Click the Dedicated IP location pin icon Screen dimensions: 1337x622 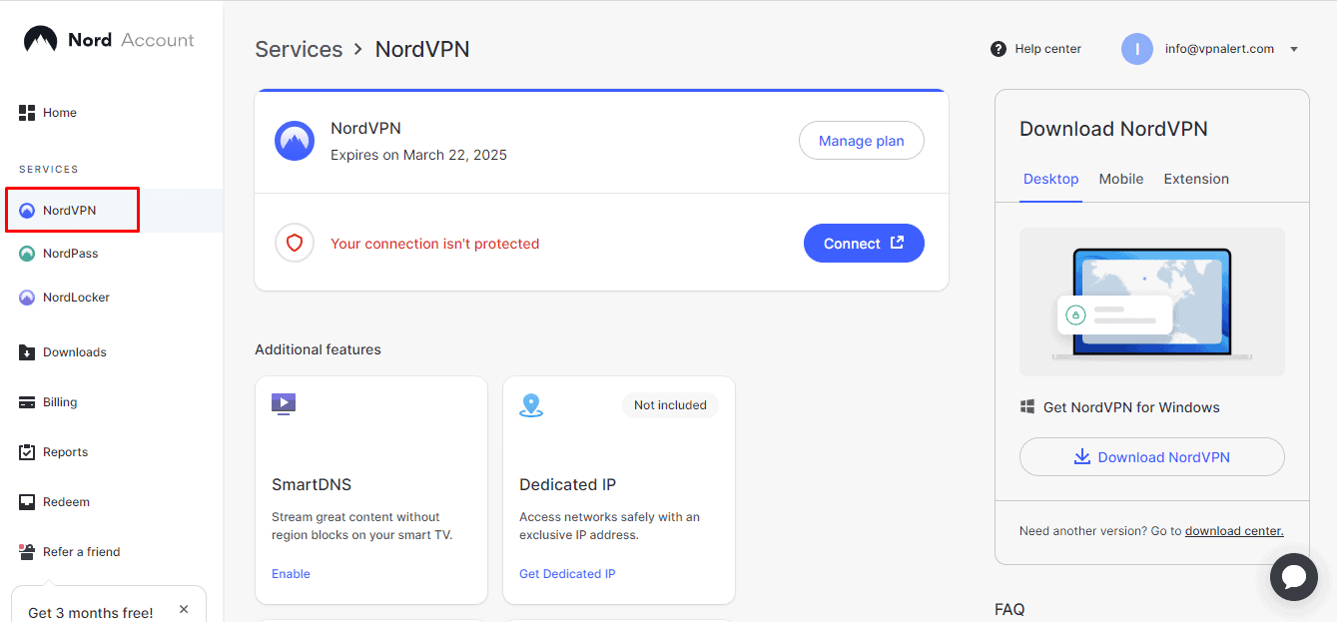tap(531, 405)
